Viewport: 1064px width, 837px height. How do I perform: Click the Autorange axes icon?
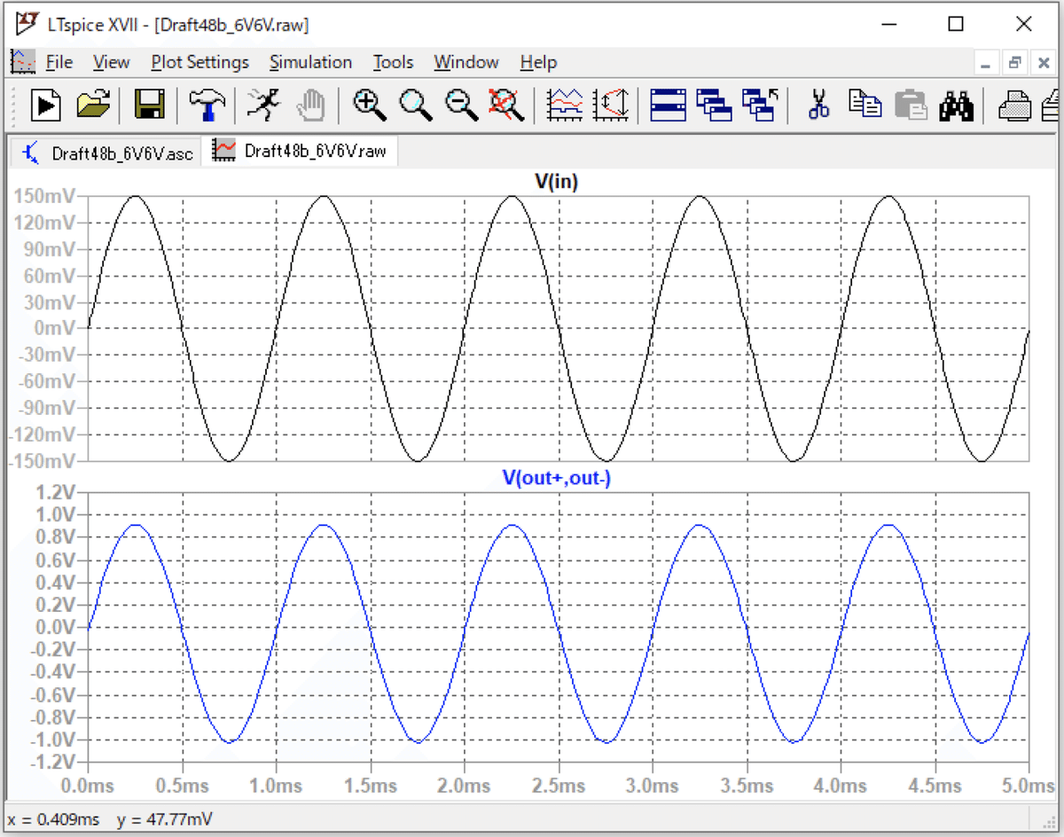click(x=612, y=106)
